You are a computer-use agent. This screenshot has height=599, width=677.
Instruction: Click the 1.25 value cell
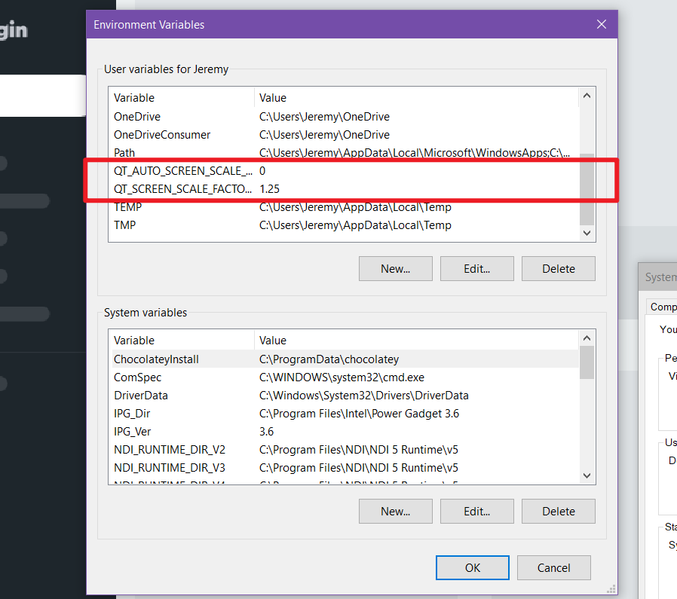point(269,189)
